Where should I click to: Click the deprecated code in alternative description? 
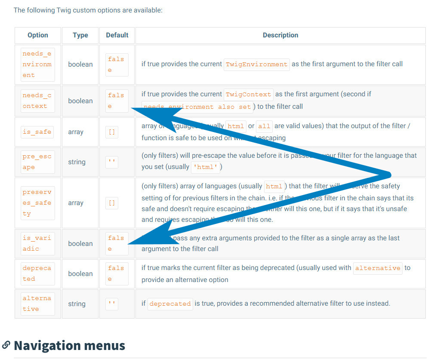(170, 304)
